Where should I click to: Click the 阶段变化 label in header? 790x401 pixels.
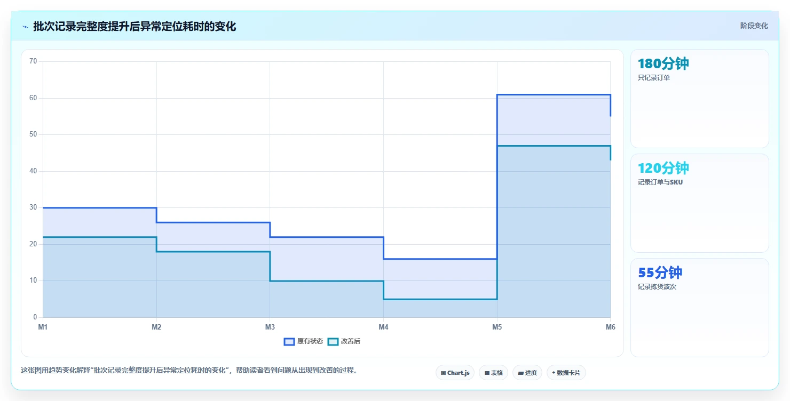(x=754, y=26)
